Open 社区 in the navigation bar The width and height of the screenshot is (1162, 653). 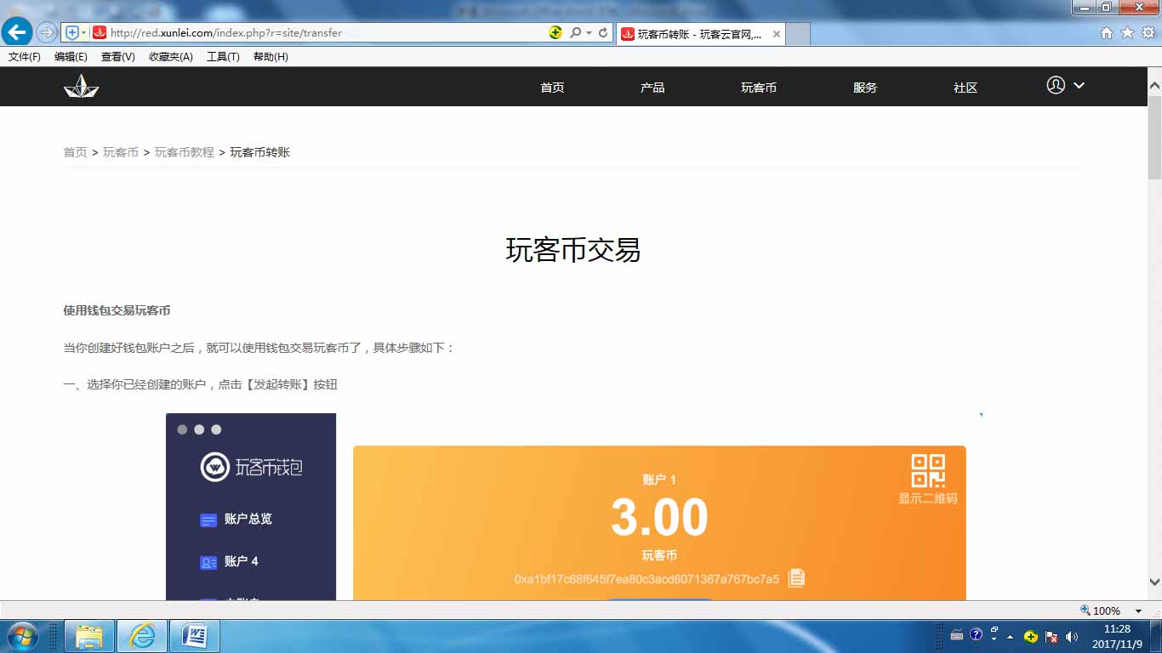(965, 88)
